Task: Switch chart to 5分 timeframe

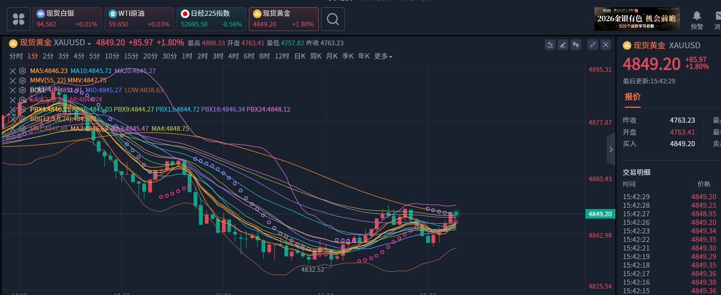Action: [x=94, y=56]
